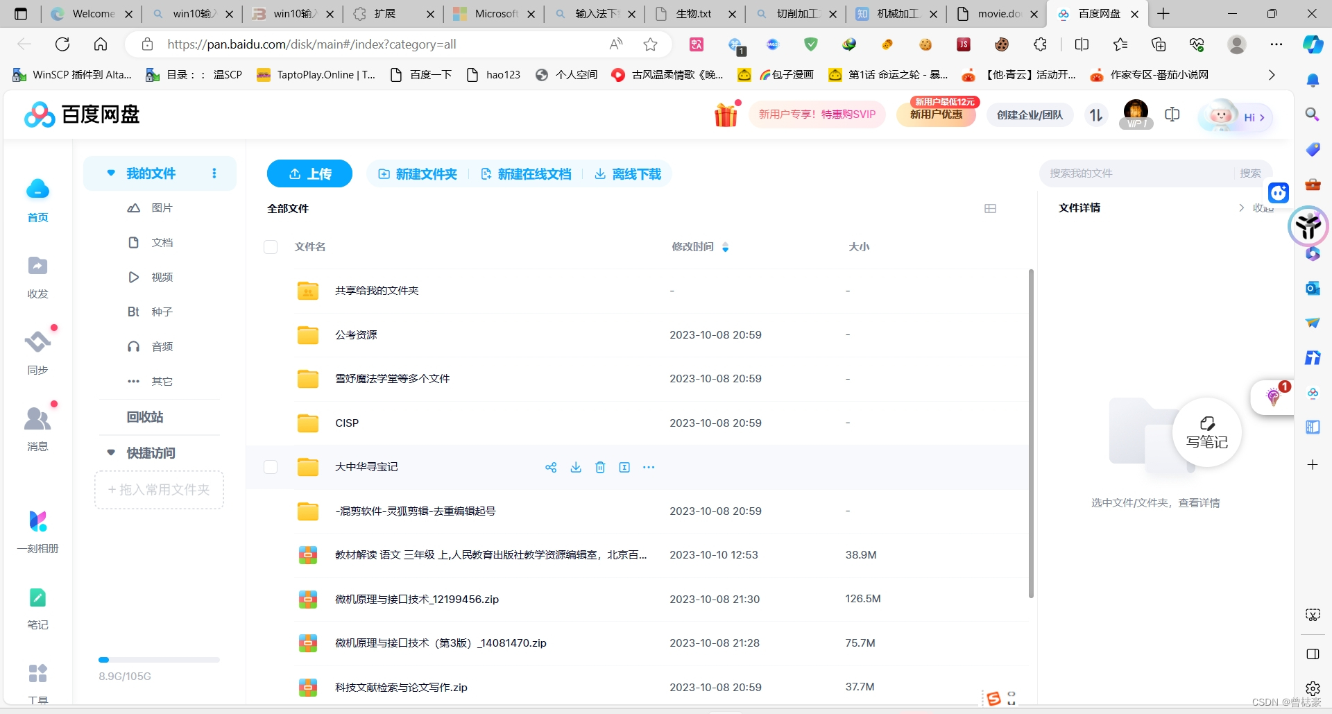Click the file list vertical scrollbar
This screenshot has height=714, width=1332.
[1031, 434]
